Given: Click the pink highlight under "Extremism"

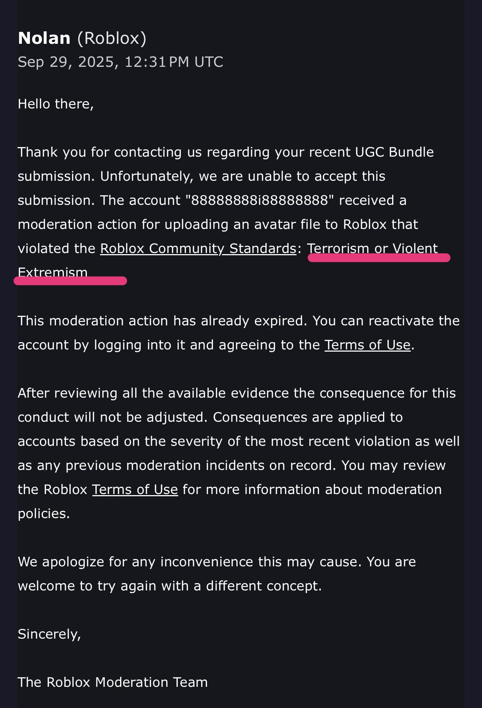Looking at the screenshot, I should (70, 281).
